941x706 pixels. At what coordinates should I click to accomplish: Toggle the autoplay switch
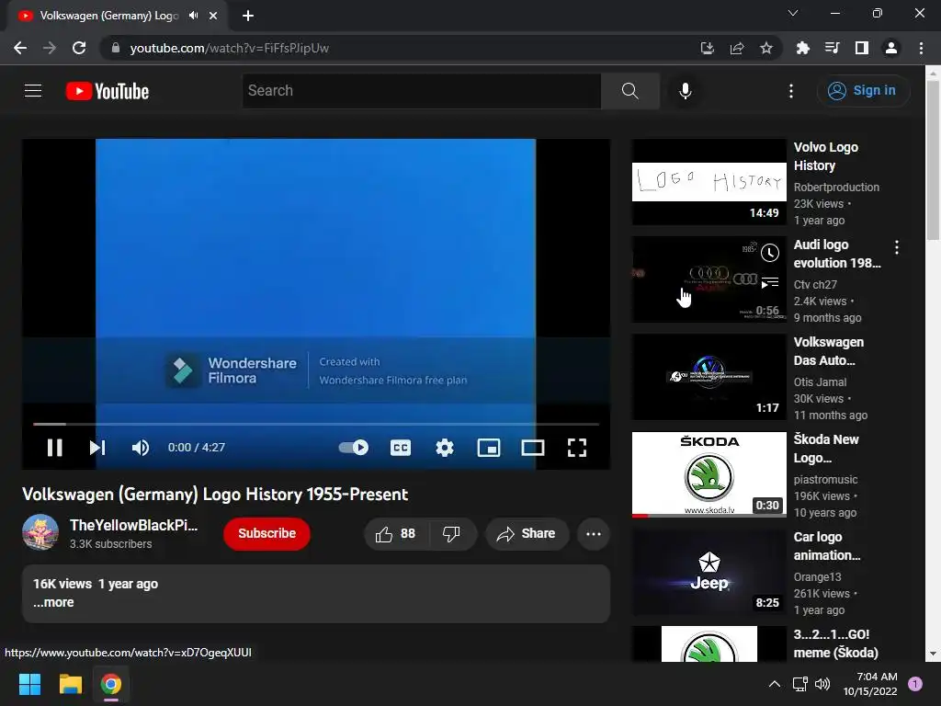click(x=354, y=448)
